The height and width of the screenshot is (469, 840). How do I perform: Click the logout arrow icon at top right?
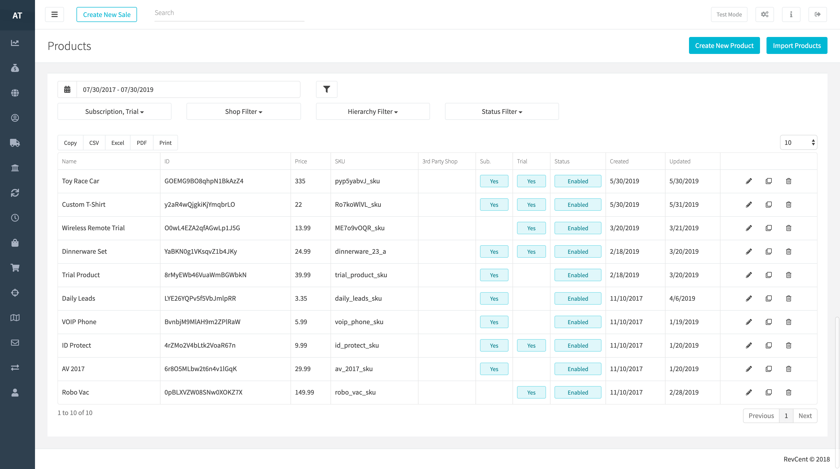click(x=817, y=14)
